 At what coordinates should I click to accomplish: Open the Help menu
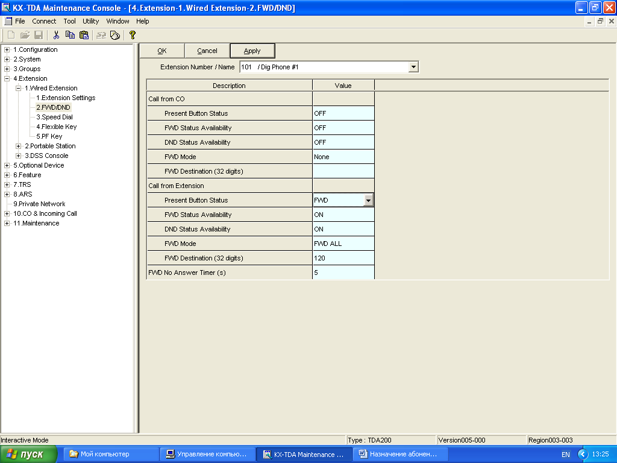tap(142, 21)
